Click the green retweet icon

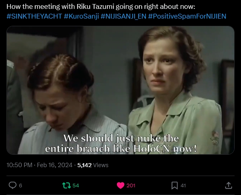click(x=66, y=185)
